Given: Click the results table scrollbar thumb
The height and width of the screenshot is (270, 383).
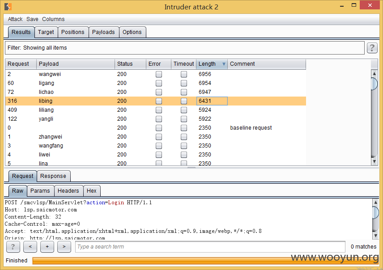Looking at the screenshot, I should [x=374, y=84].
